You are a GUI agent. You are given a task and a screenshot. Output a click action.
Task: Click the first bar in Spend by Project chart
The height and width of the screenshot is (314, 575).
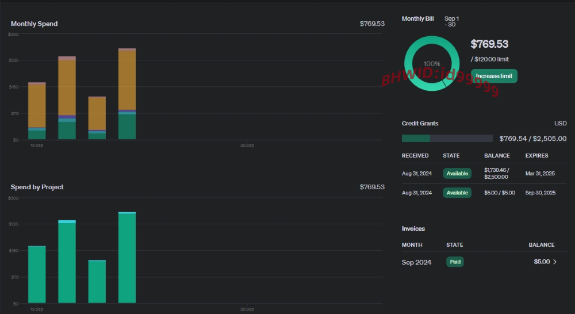point(37,275)
